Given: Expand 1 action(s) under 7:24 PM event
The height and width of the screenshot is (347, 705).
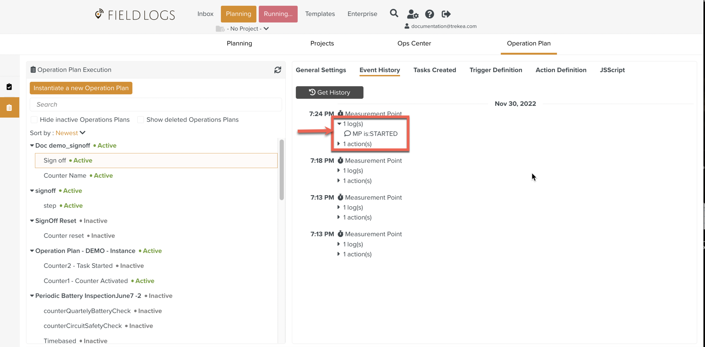Looking at the screenshot, I should pos(339,144).
